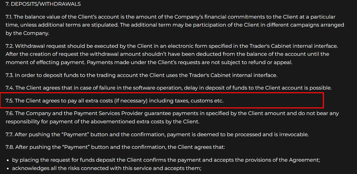Click clause 7.6 about Payment Services Provider

coord(172,117)
